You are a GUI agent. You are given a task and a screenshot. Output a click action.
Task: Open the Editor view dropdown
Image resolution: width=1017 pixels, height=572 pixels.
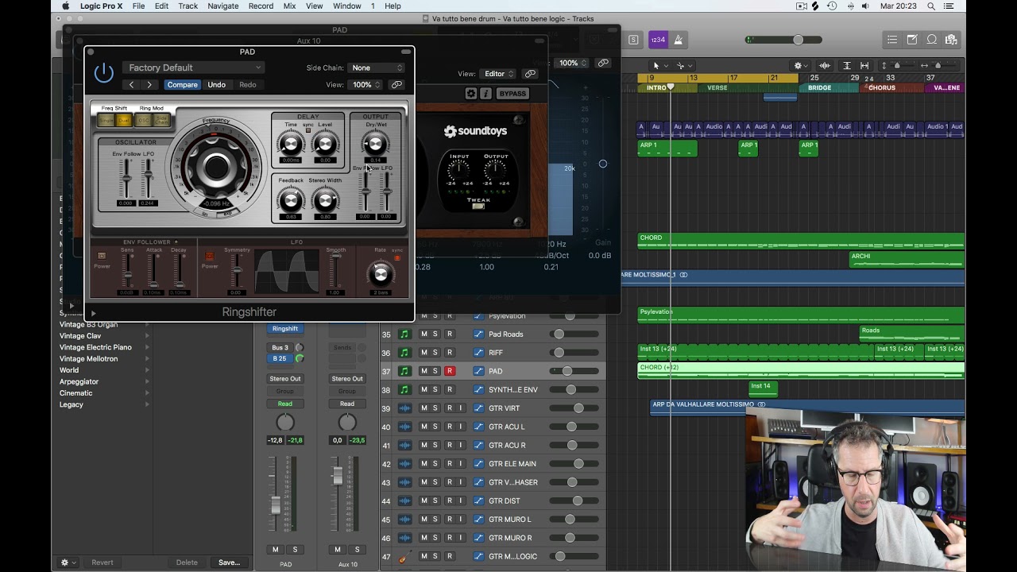[x=498, y=74]
